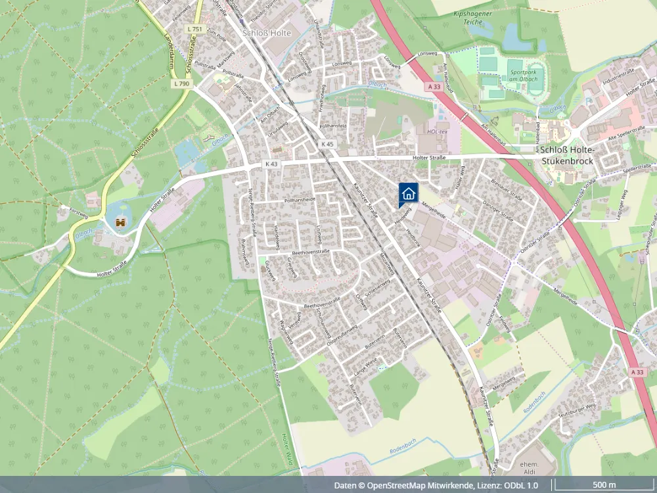657x493 pixels.
Task: Open the OpenStreetMap Mitwirkende attribution link
Action: coord(420,486)
